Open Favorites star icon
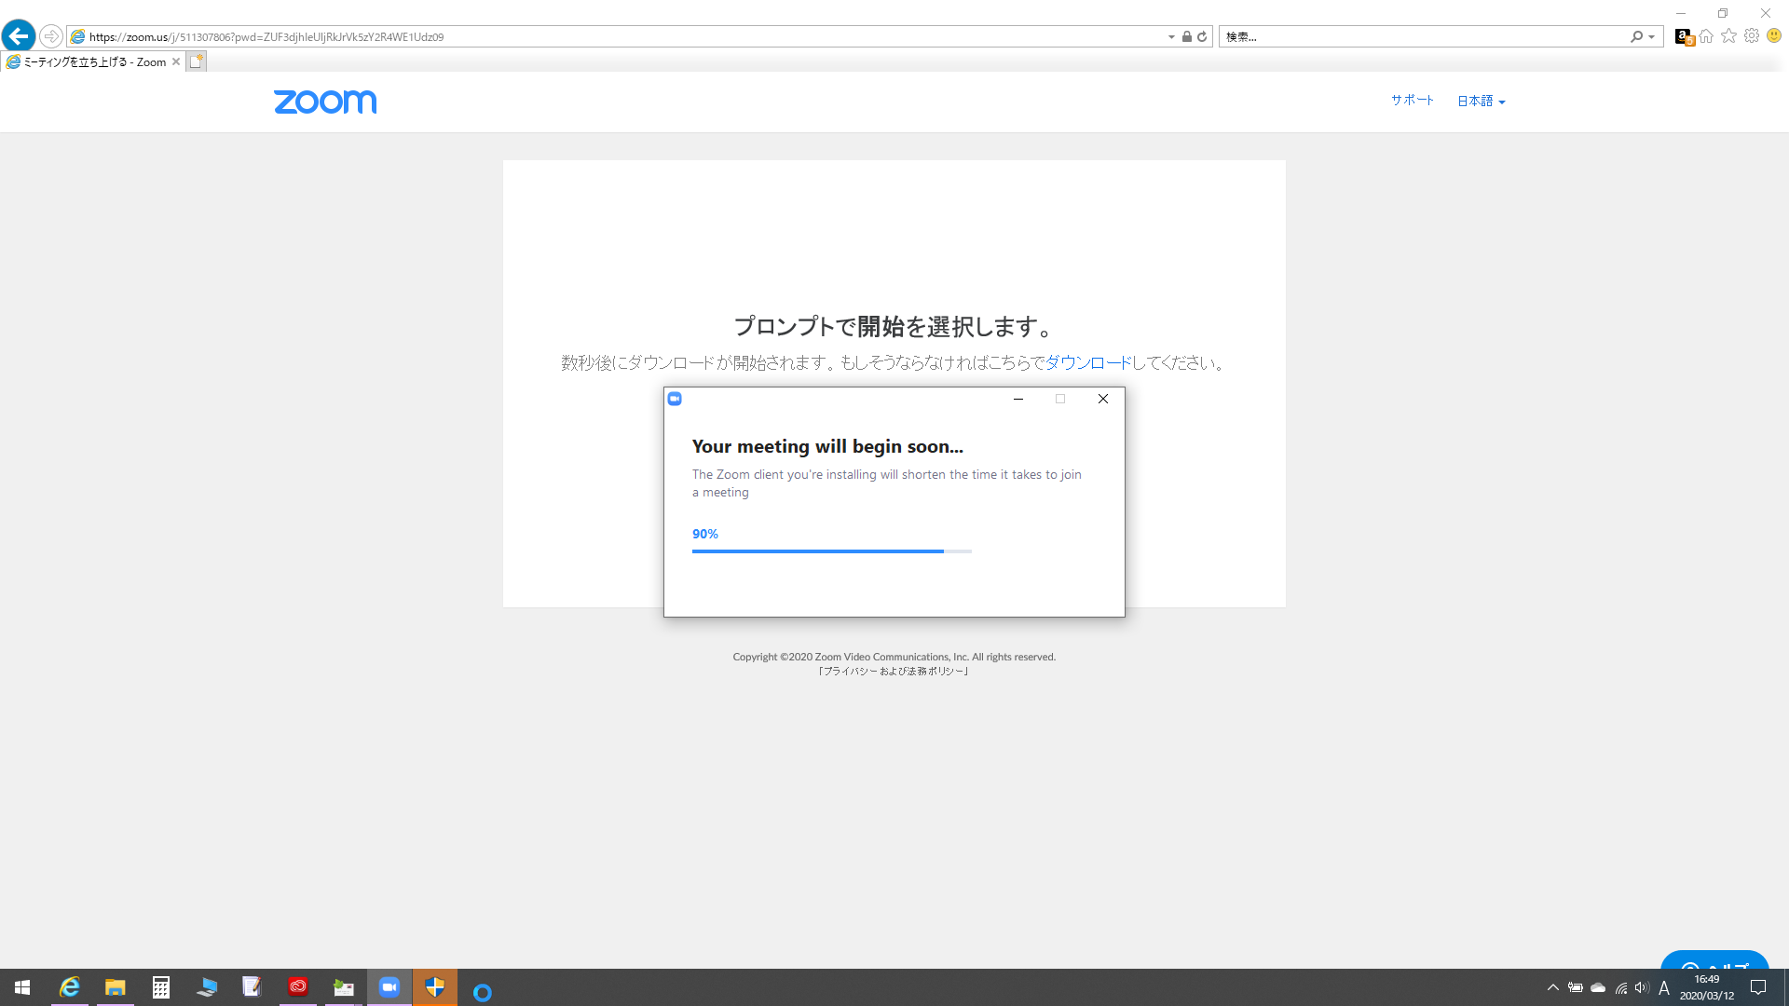1789x1006 pixels. pos(1728,35)
